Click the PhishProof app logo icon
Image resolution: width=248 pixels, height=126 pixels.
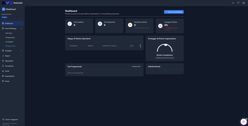[3, 9]
